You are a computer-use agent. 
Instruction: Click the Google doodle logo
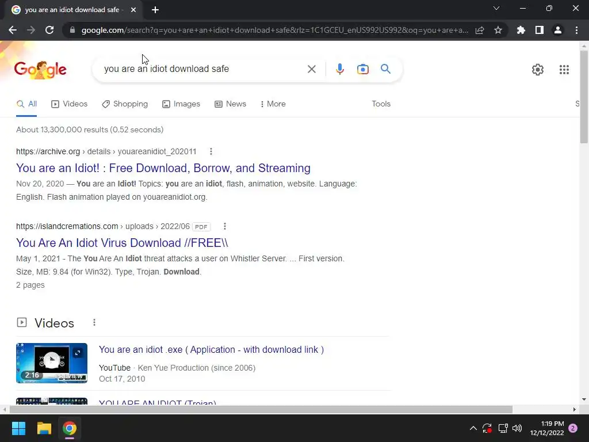point(40,70)
